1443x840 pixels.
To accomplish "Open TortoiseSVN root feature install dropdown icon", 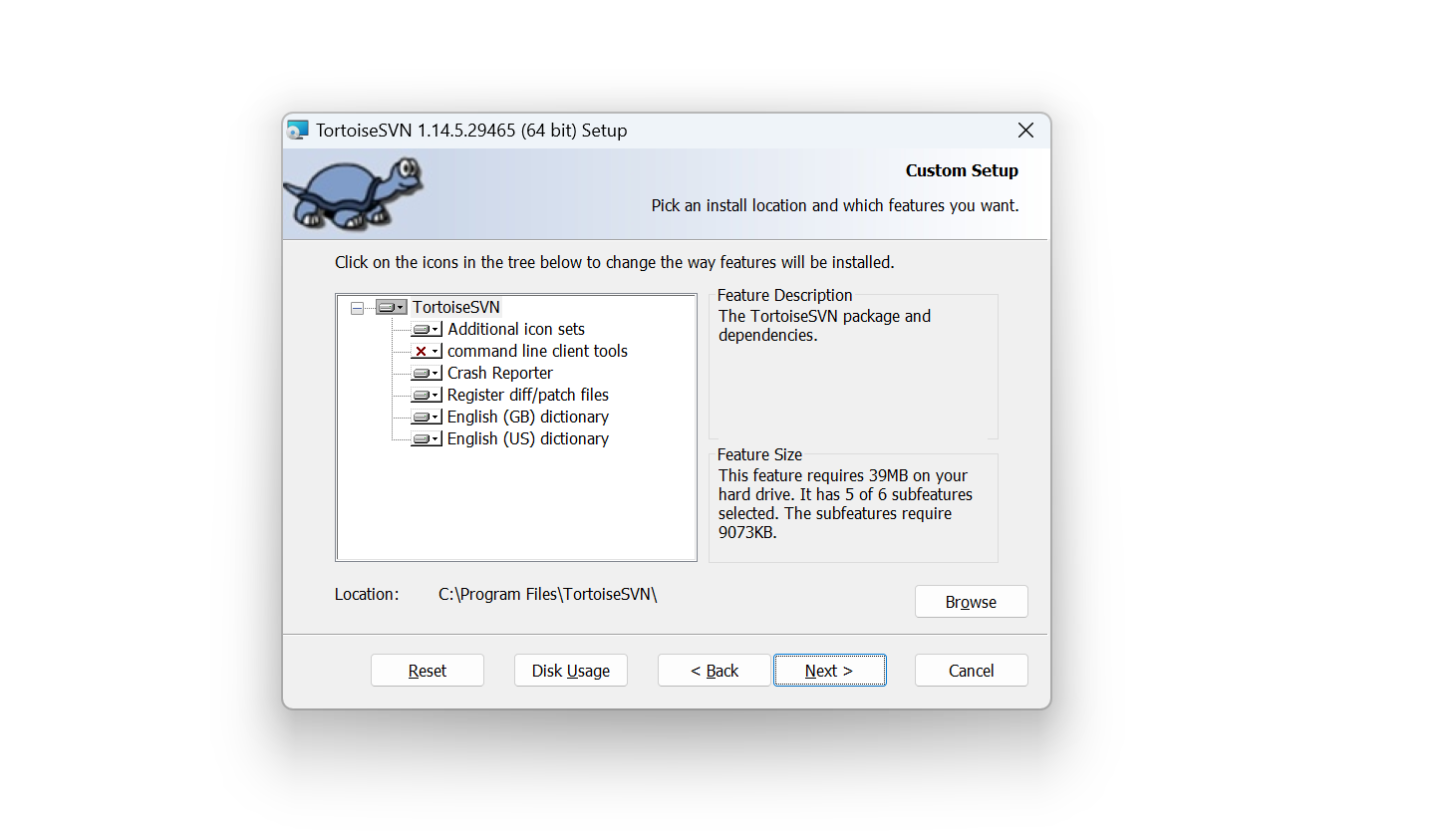I will 392,307.
